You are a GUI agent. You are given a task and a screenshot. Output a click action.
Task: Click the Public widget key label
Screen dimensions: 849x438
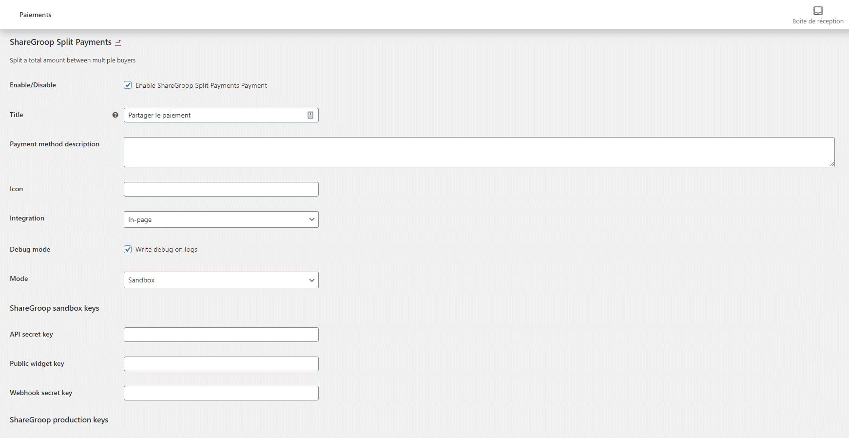coord(37,363)
